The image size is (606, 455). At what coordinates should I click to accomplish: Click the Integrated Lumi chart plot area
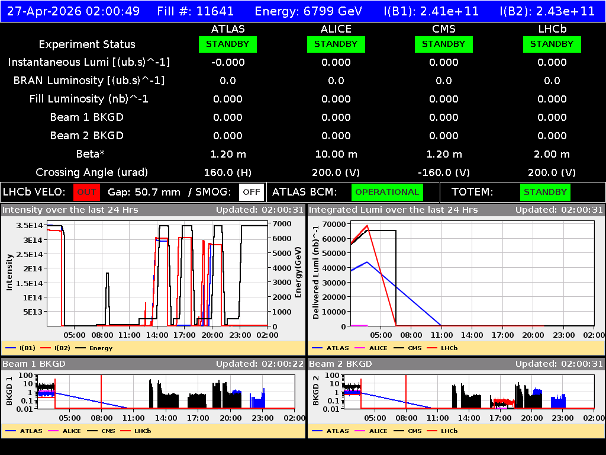(x=472, y=274)
